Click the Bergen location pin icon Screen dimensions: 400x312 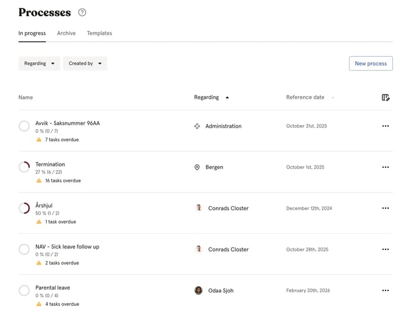[x=197, y=167]
